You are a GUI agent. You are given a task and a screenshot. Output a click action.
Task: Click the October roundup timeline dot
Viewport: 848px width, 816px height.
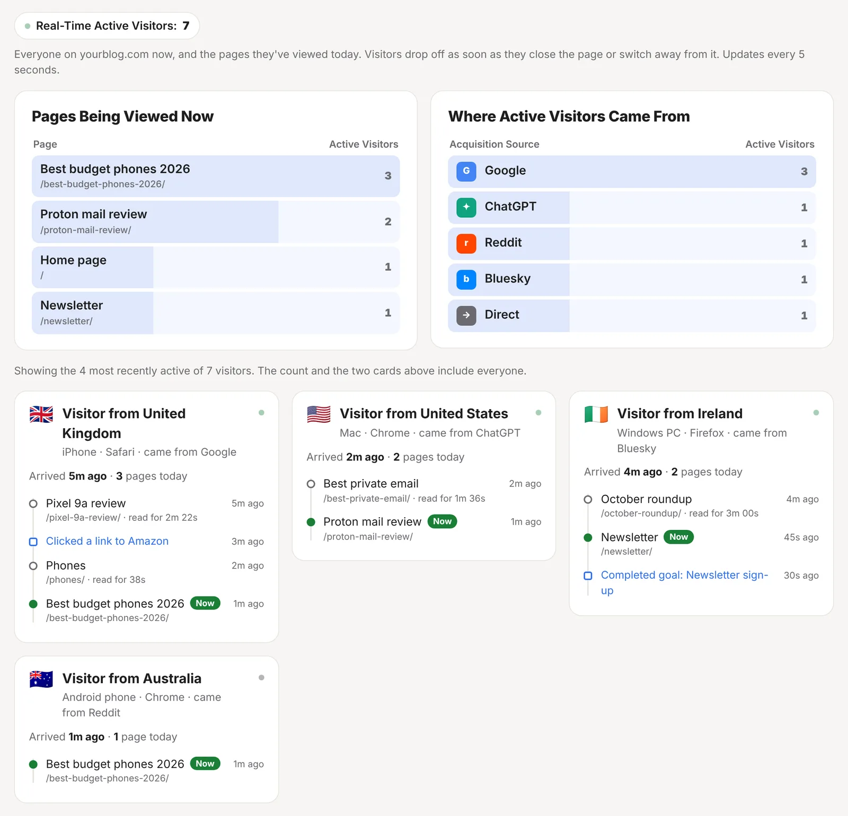coord(588,499)
